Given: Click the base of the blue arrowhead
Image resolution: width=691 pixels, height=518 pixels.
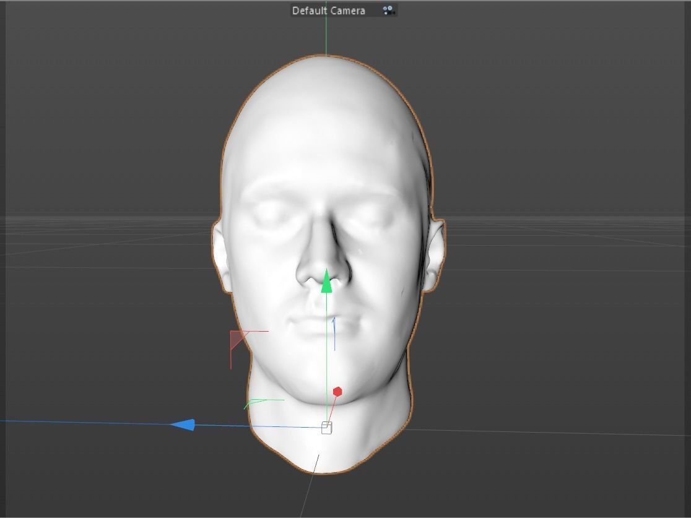Looking at the screenshot, I should pos(193,423).
